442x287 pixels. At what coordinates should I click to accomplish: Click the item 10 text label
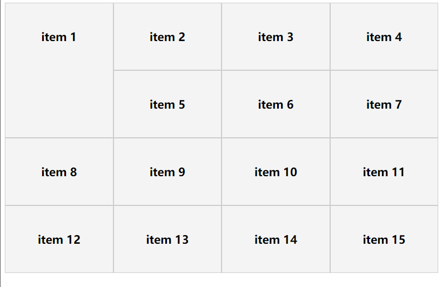(276, 172)
